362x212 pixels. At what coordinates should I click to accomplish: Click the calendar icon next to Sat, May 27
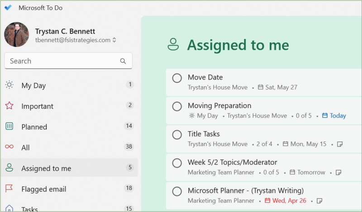click(261, 87)
